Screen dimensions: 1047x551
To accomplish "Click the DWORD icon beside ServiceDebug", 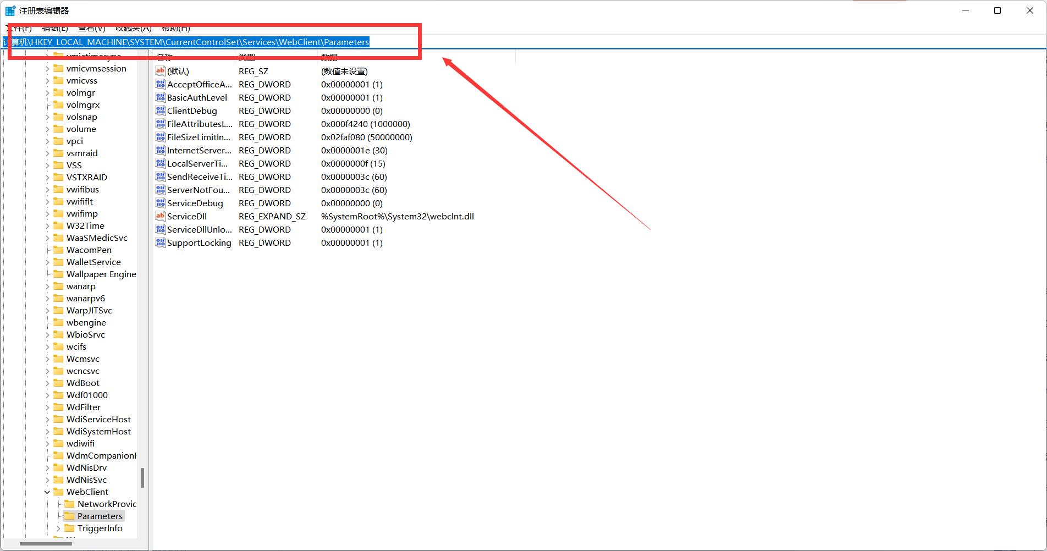I will point(161,203).
